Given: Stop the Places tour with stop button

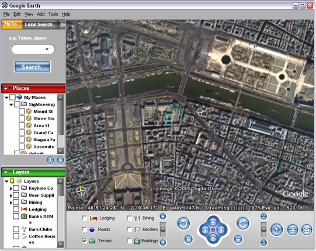Looking at the screenshot, I should pos(60,160).
